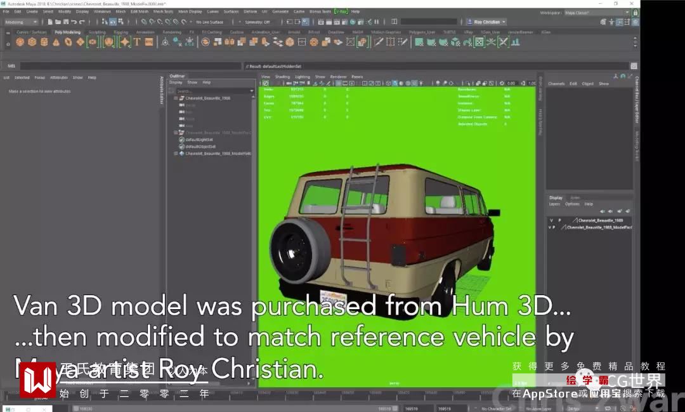Click the shelf scroll arrows at right end
Viewport: 685px width, 412px height.
point(635,42)
